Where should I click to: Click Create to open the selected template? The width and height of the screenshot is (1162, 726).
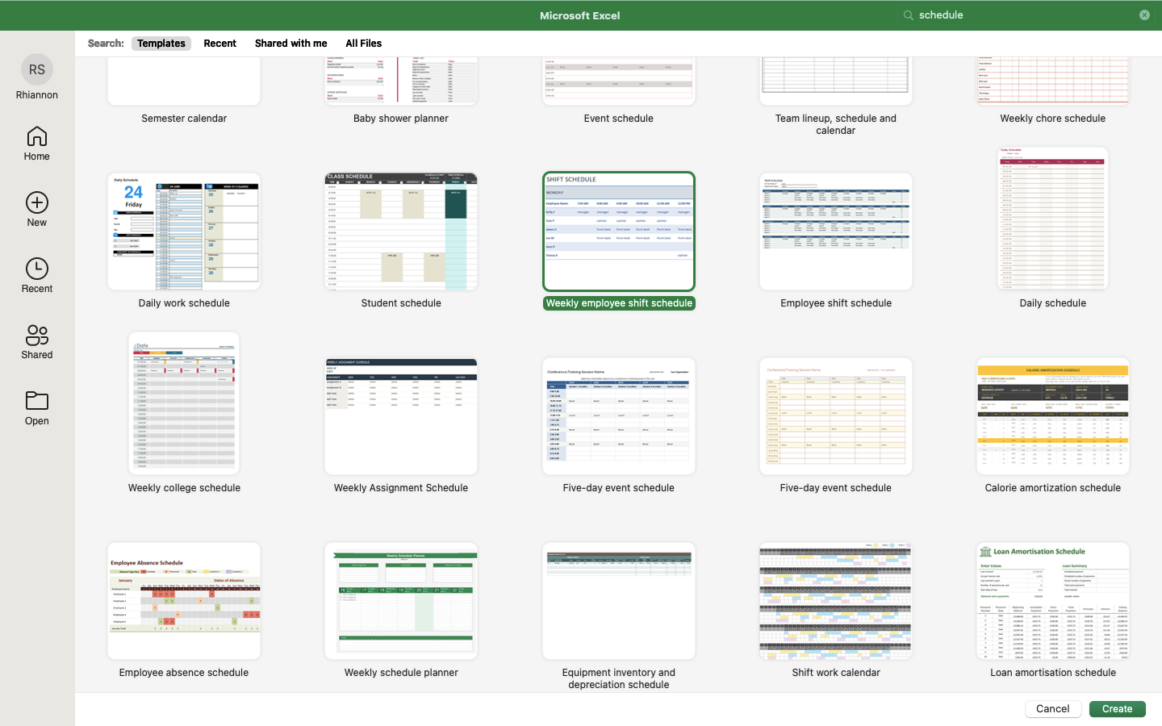click(x=1117, y=708)
